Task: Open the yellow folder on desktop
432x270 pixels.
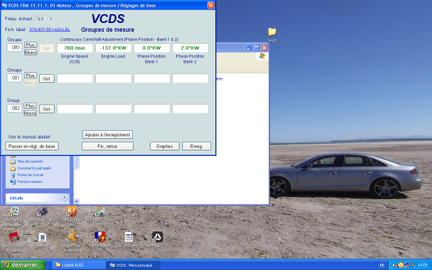Action: pos(272,32)
